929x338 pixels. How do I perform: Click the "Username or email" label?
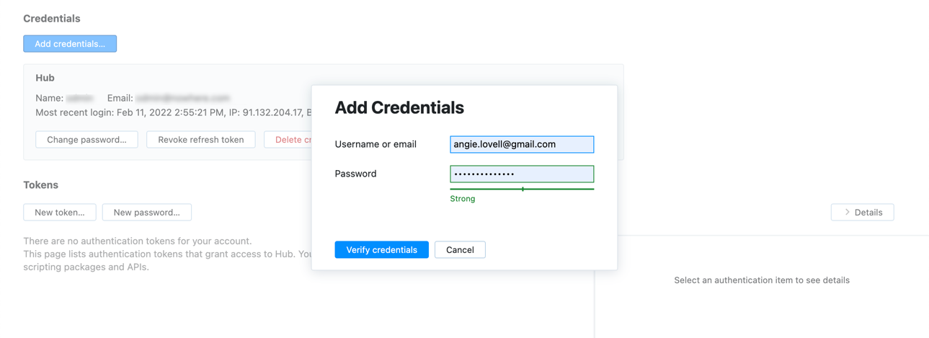tap(375, 144)
